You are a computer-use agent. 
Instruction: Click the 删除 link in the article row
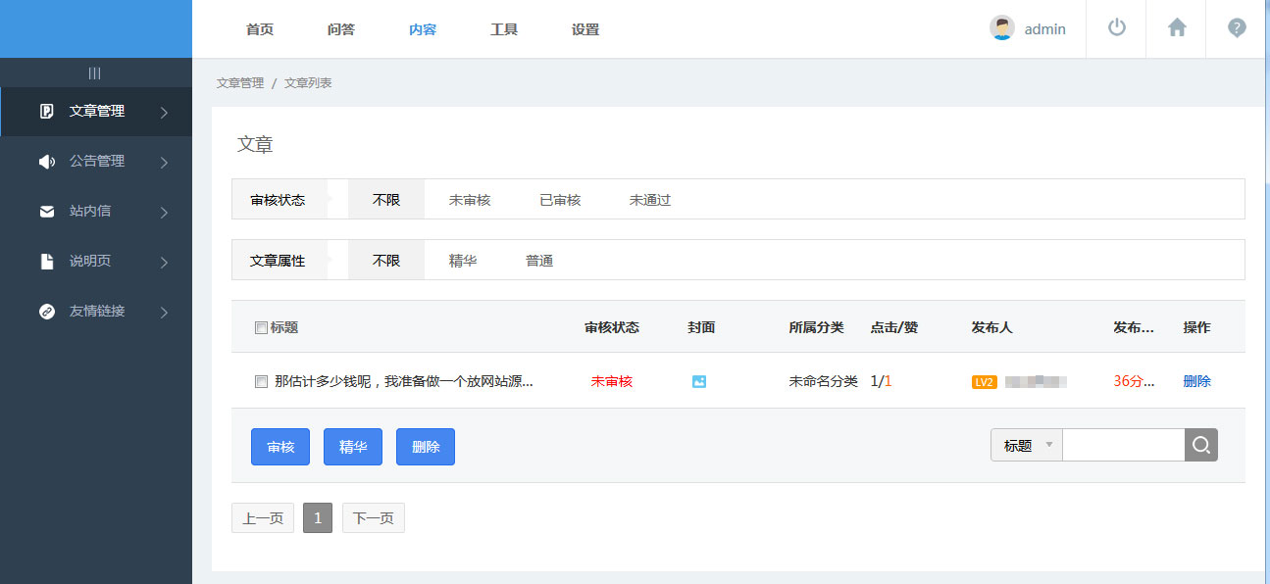click(x=1196, y=381)
